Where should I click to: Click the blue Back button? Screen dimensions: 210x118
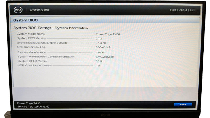point(183,104)
